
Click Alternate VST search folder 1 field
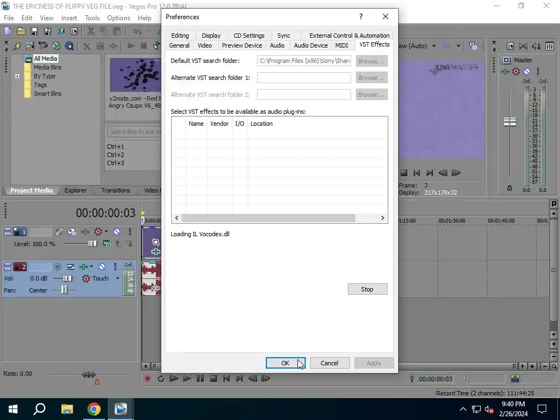click(304, 78)
